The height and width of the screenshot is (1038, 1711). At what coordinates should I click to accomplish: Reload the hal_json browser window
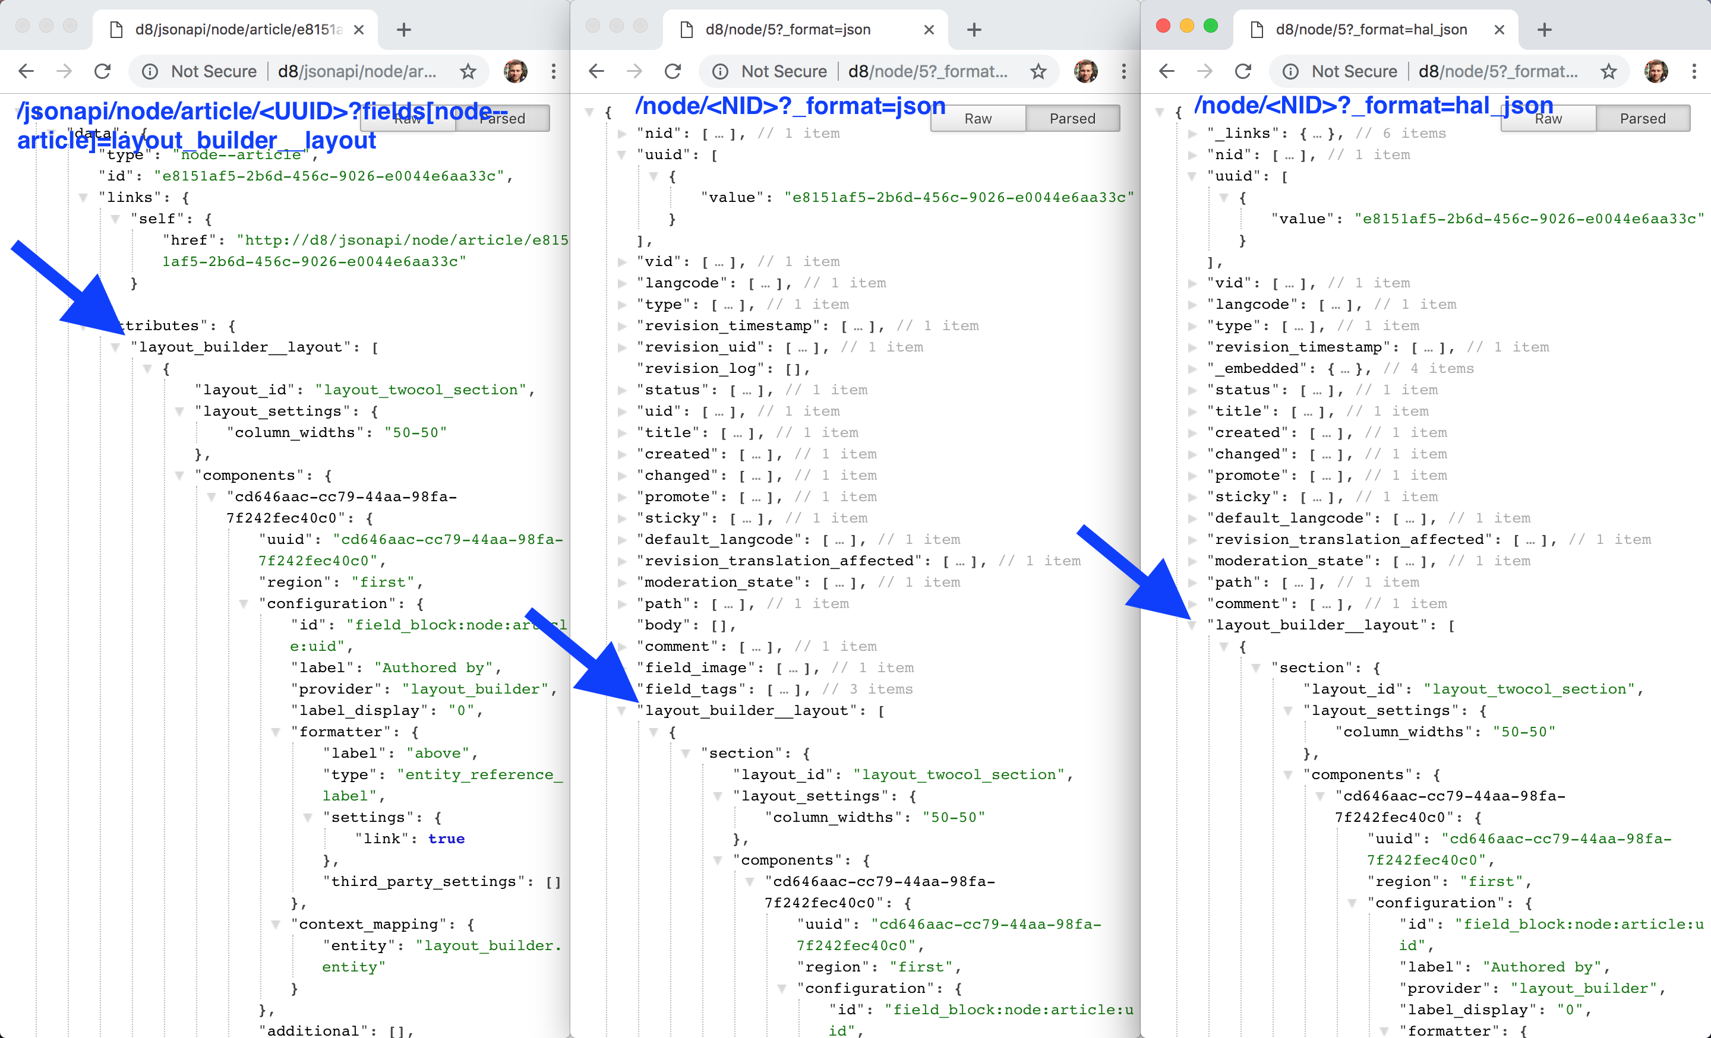pos(1243,71)
